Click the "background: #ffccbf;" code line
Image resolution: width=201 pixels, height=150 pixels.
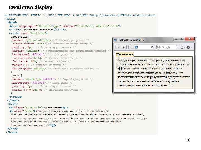pyautogui.click(x=29, y=54)
